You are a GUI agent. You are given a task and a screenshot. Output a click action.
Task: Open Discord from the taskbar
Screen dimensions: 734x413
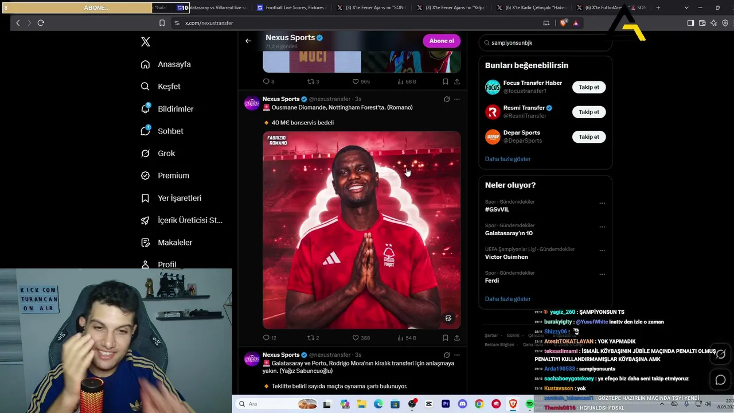tap(462, 404)
